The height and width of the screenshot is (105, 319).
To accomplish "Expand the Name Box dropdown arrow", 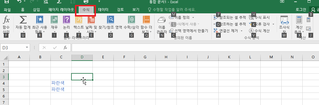I will (27, 48).
